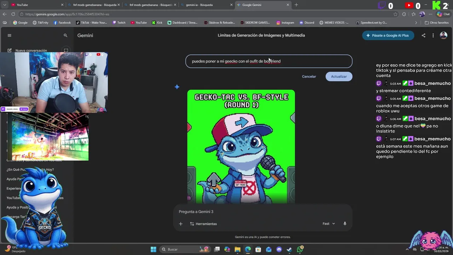Open the Fast model selector dropdown
The width and height of the screenshot is (453, 255).
tap(329, 224)
